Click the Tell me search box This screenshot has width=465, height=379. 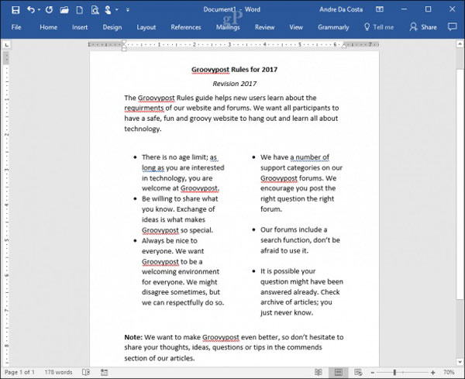tap(379, 27)
